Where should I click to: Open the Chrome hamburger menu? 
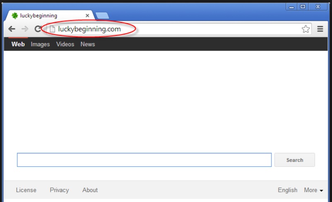pos(320,29)
